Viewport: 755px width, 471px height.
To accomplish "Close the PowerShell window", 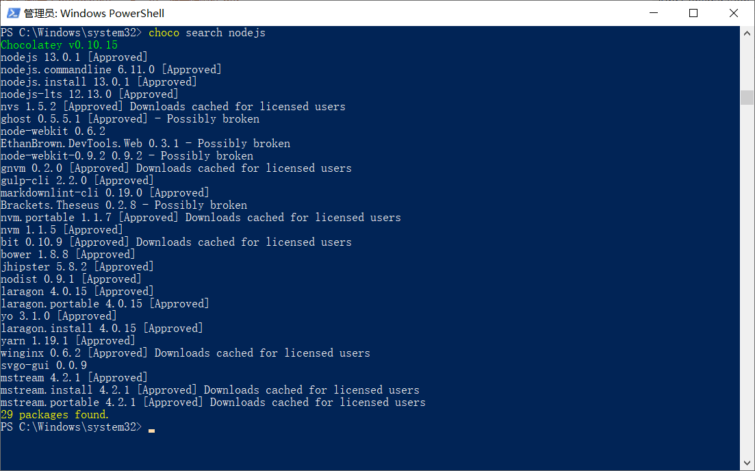I will [x=734, y=13].
